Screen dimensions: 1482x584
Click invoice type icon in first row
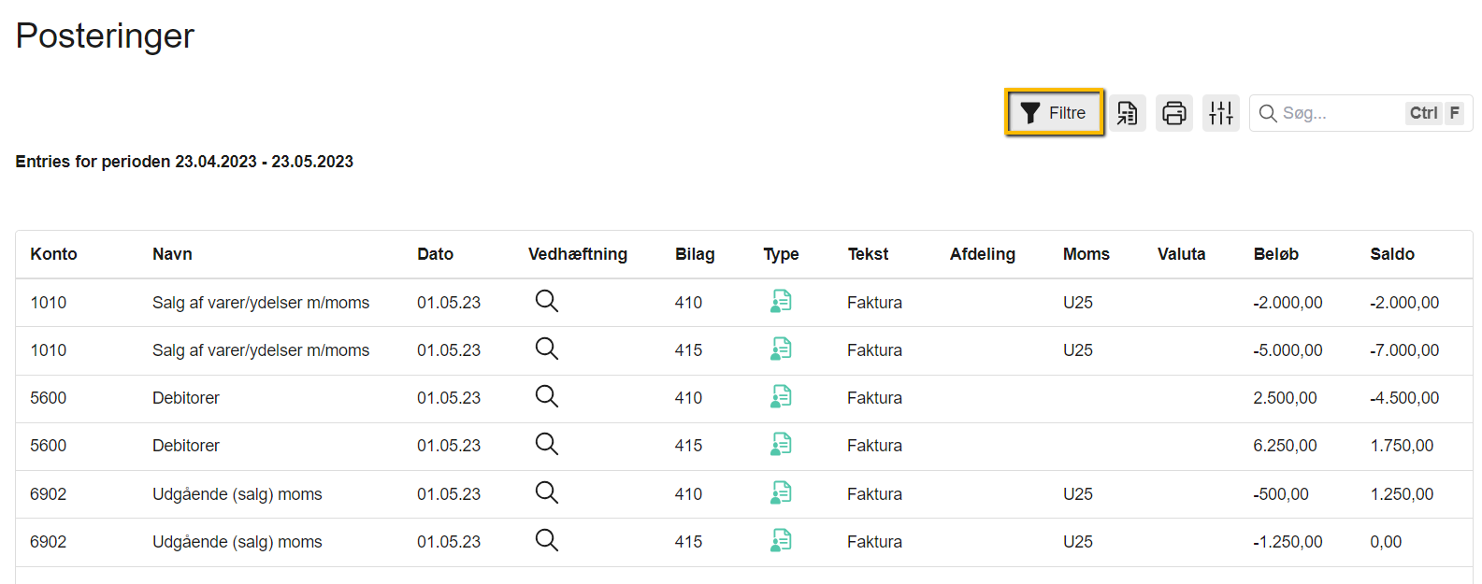[x=781, y=301]
